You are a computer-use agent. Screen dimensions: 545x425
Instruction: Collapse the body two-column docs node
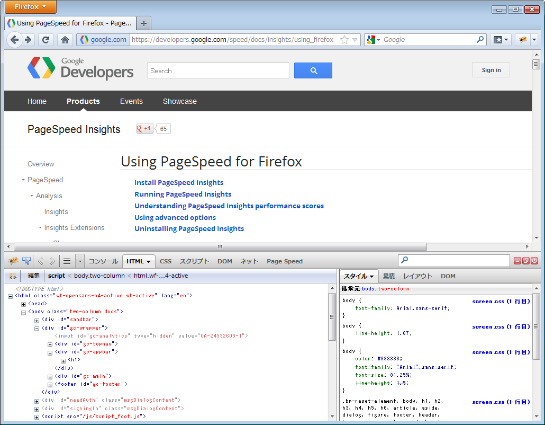tap(24, 313)
